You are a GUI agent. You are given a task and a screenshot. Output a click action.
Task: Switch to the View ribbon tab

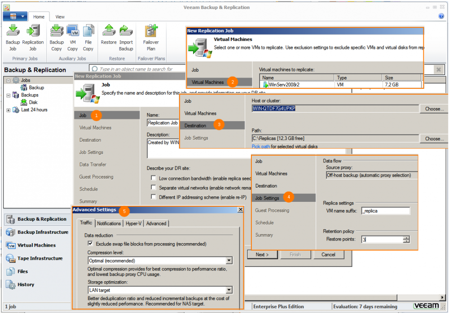(60, 17)
